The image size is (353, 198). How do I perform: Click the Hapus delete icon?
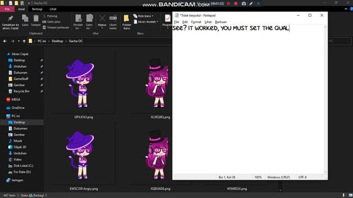(102, 18)
